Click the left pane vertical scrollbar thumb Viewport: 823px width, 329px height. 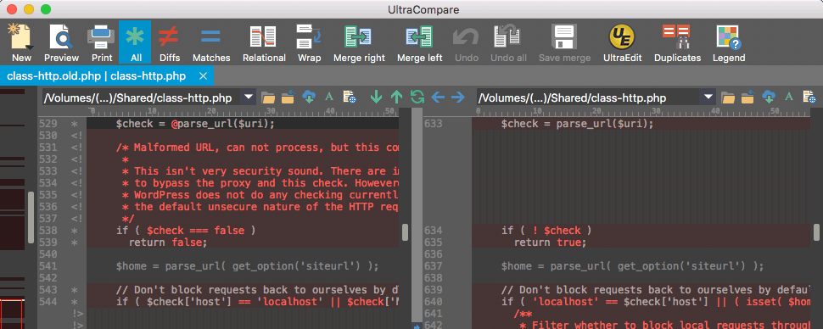pos(406,232)
